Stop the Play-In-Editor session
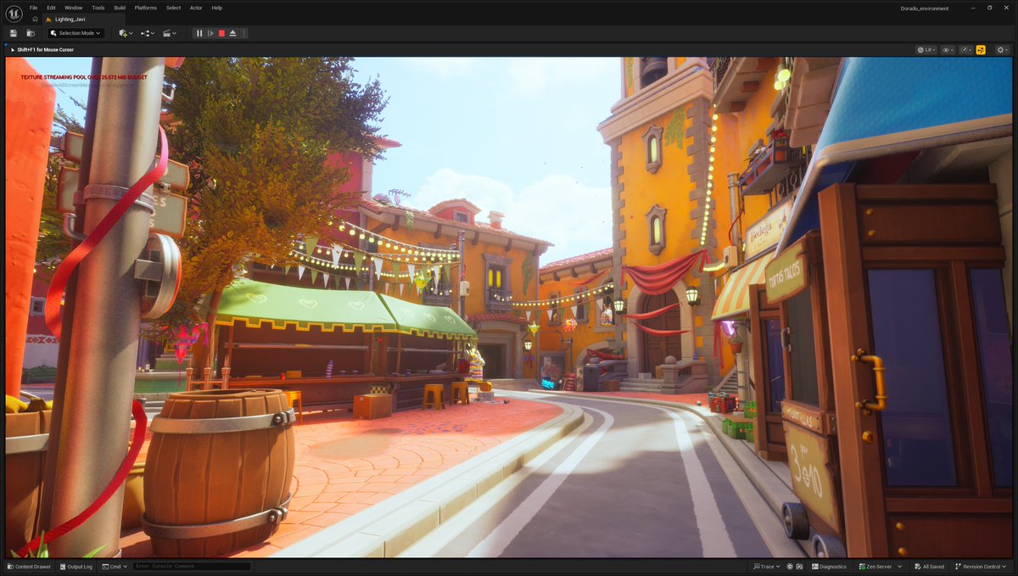This screenshot has height=576, width=1018. (221, 33)
